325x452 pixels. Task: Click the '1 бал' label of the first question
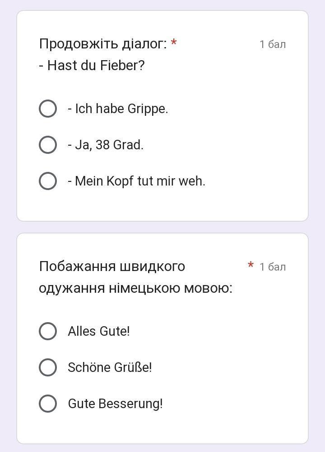tap(273, 44)
